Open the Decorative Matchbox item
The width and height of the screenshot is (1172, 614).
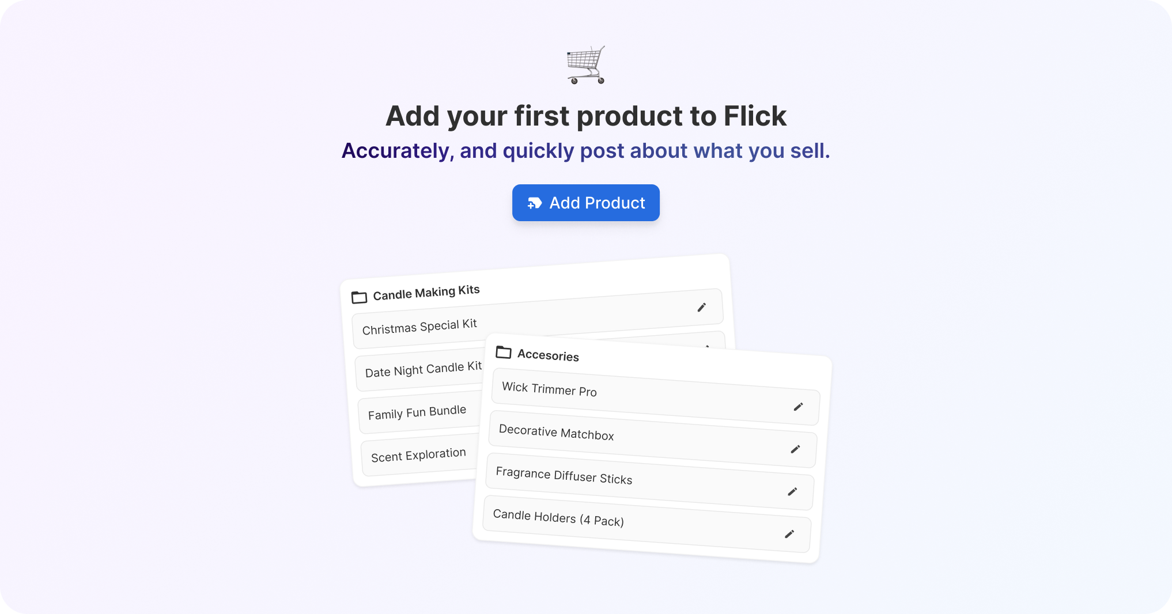click(x=634, y=439)
